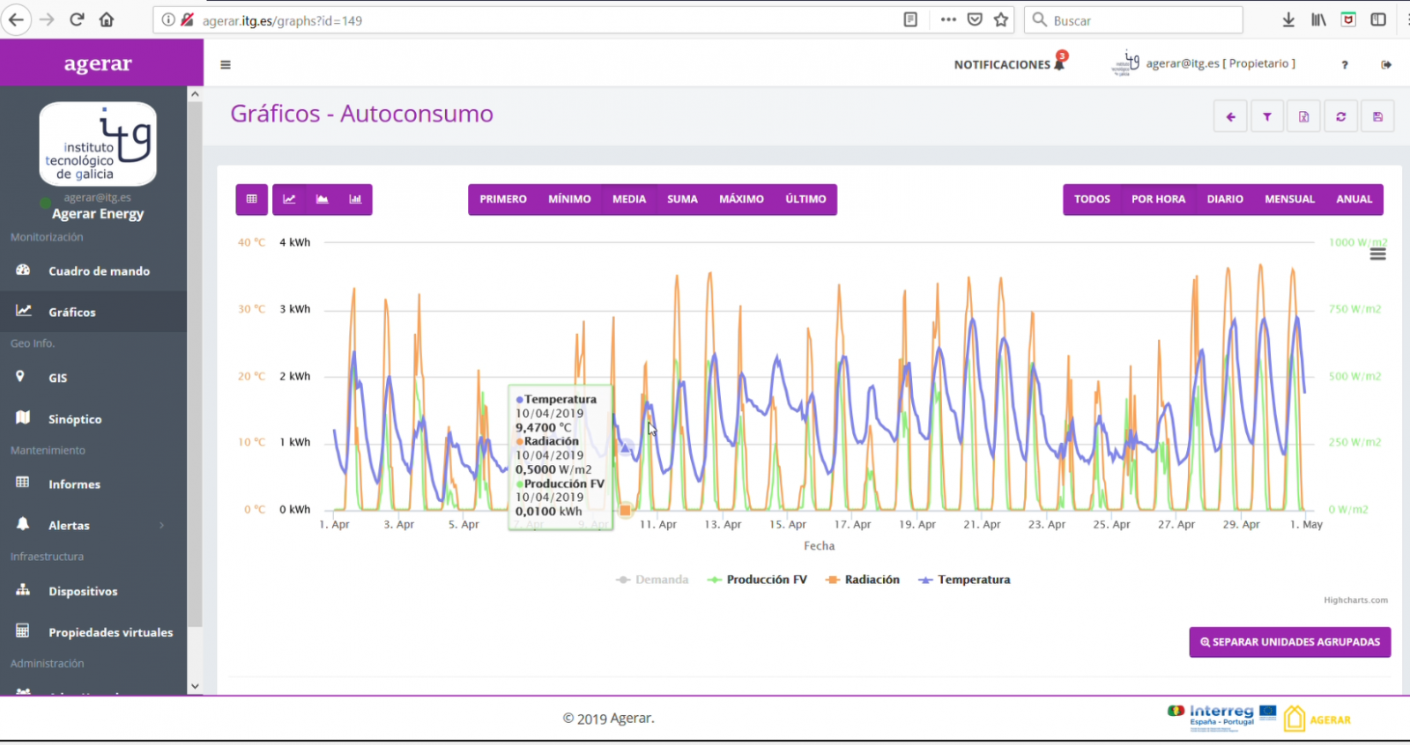Hide Producción FV series via legend
This screenshot has width=1410, height=745.
click(758, 579)
